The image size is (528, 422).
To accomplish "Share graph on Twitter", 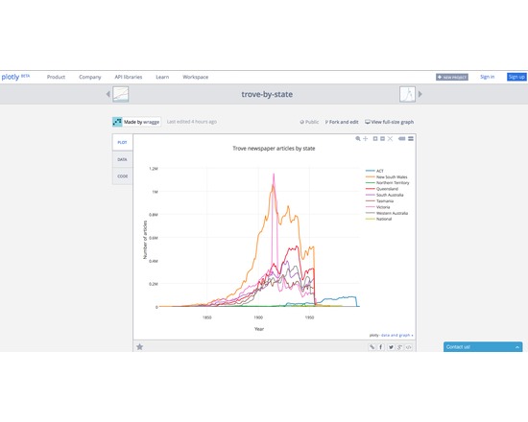I will point(391,347).
